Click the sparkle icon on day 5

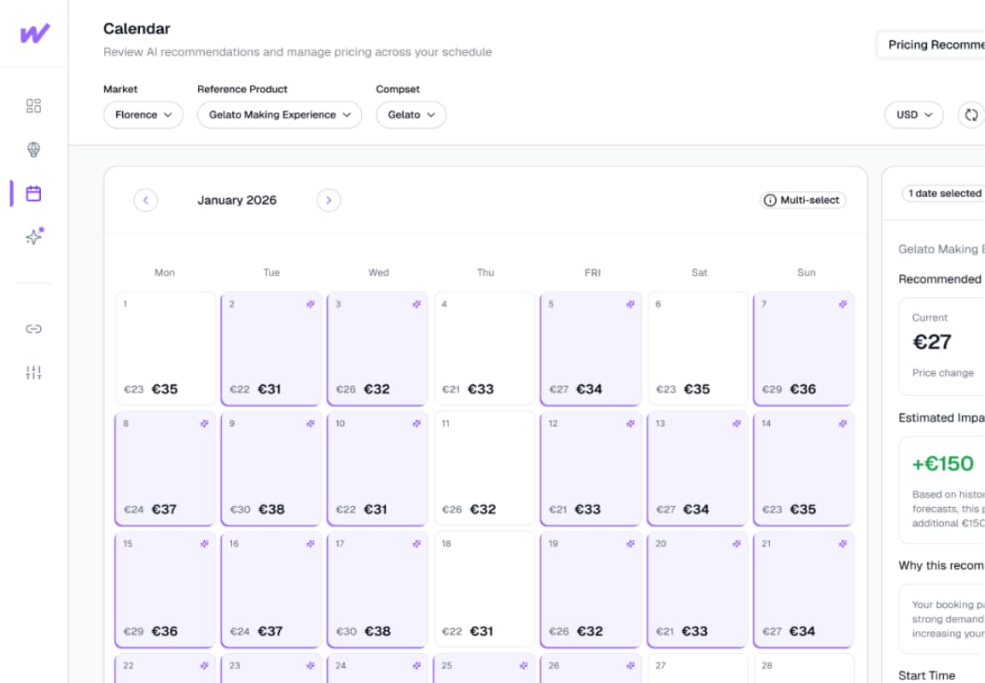click(630, 304)
